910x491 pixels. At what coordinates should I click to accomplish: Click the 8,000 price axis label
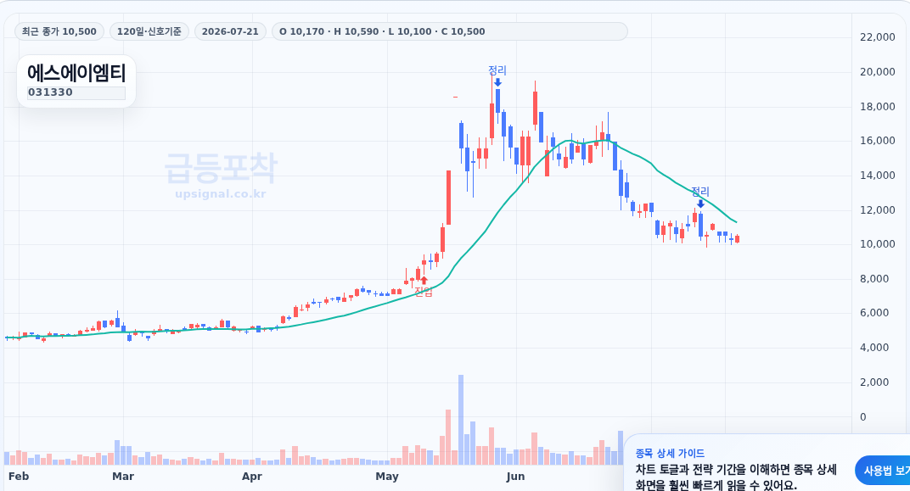[x=874, y=279]
